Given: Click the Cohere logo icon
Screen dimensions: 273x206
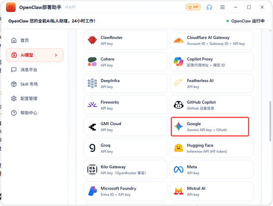Looking at the screenshot, I should click(x=92, y=62).
